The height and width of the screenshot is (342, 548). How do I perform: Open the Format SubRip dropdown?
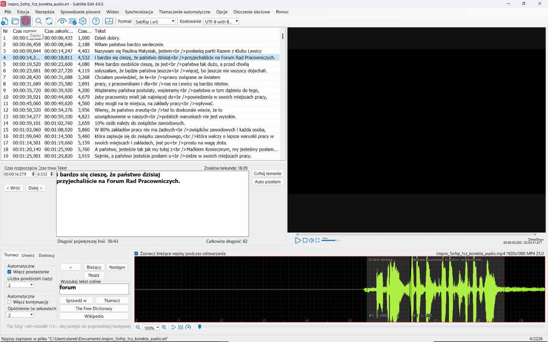tap(154, 22)
